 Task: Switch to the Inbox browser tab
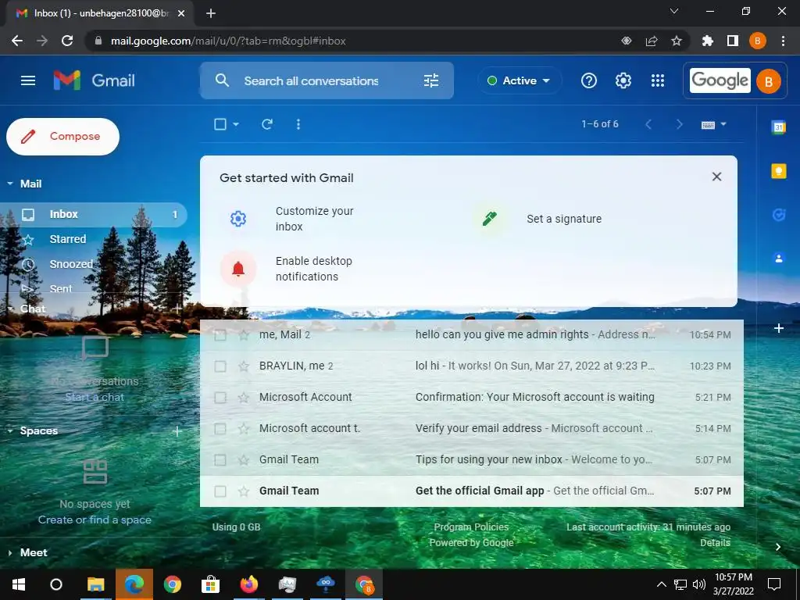point(99,13)
